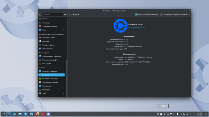Open Управление питанием settings
This screenshot has width=209, height=117.
(x=51, y=79)
